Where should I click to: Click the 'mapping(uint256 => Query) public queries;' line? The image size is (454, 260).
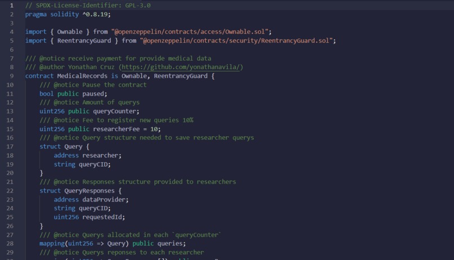[113, 244]
